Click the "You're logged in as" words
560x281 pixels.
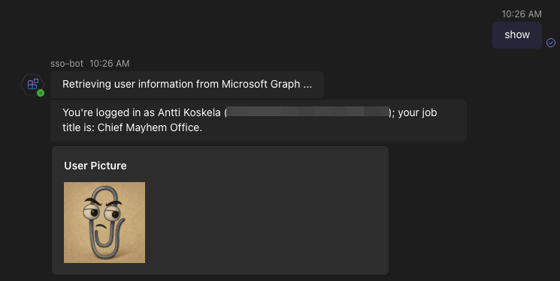point(108,112)
